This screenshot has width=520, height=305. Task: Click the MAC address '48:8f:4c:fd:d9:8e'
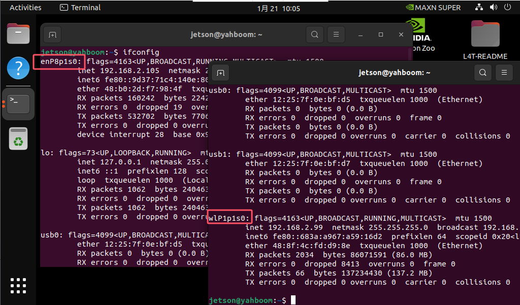311,246
